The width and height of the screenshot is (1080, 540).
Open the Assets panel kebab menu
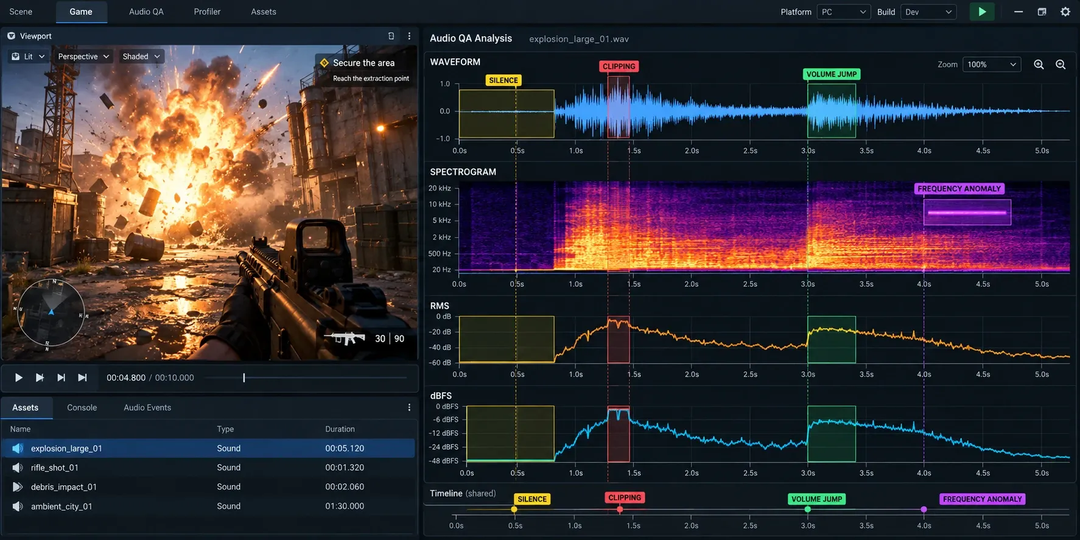coord(409,407)
